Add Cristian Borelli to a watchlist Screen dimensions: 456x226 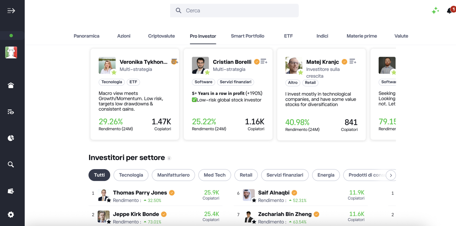[x=264, y=61]
